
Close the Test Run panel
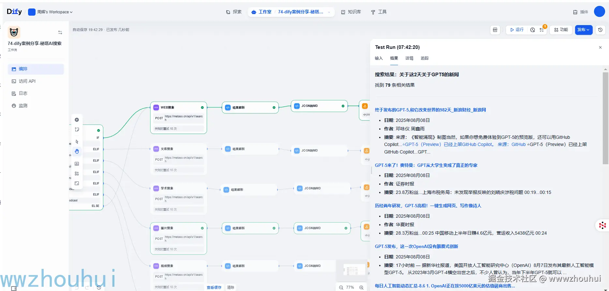pos(600,48)
